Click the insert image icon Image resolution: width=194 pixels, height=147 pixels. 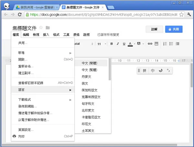(x=156, y=44)
